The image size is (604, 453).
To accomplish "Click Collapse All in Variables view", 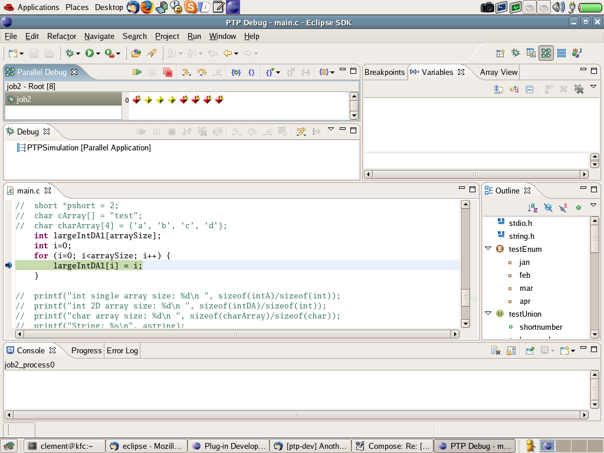I will point(530,90).
